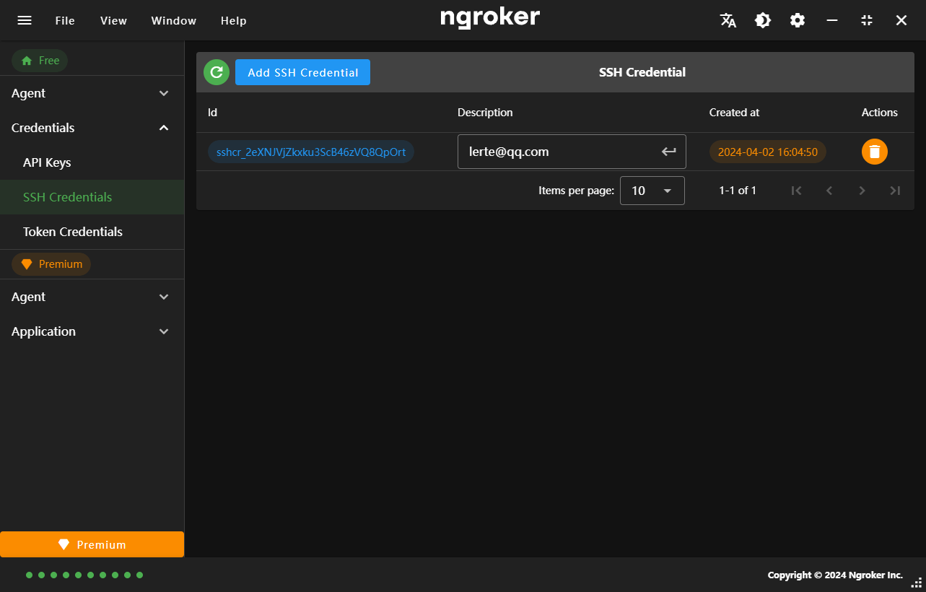Open the hamburger menu icon

pyautogui.click(x=25, y=20)
